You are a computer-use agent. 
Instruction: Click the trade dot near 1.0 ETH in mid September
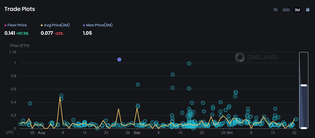pyautogui.click(x=189, y=63)
